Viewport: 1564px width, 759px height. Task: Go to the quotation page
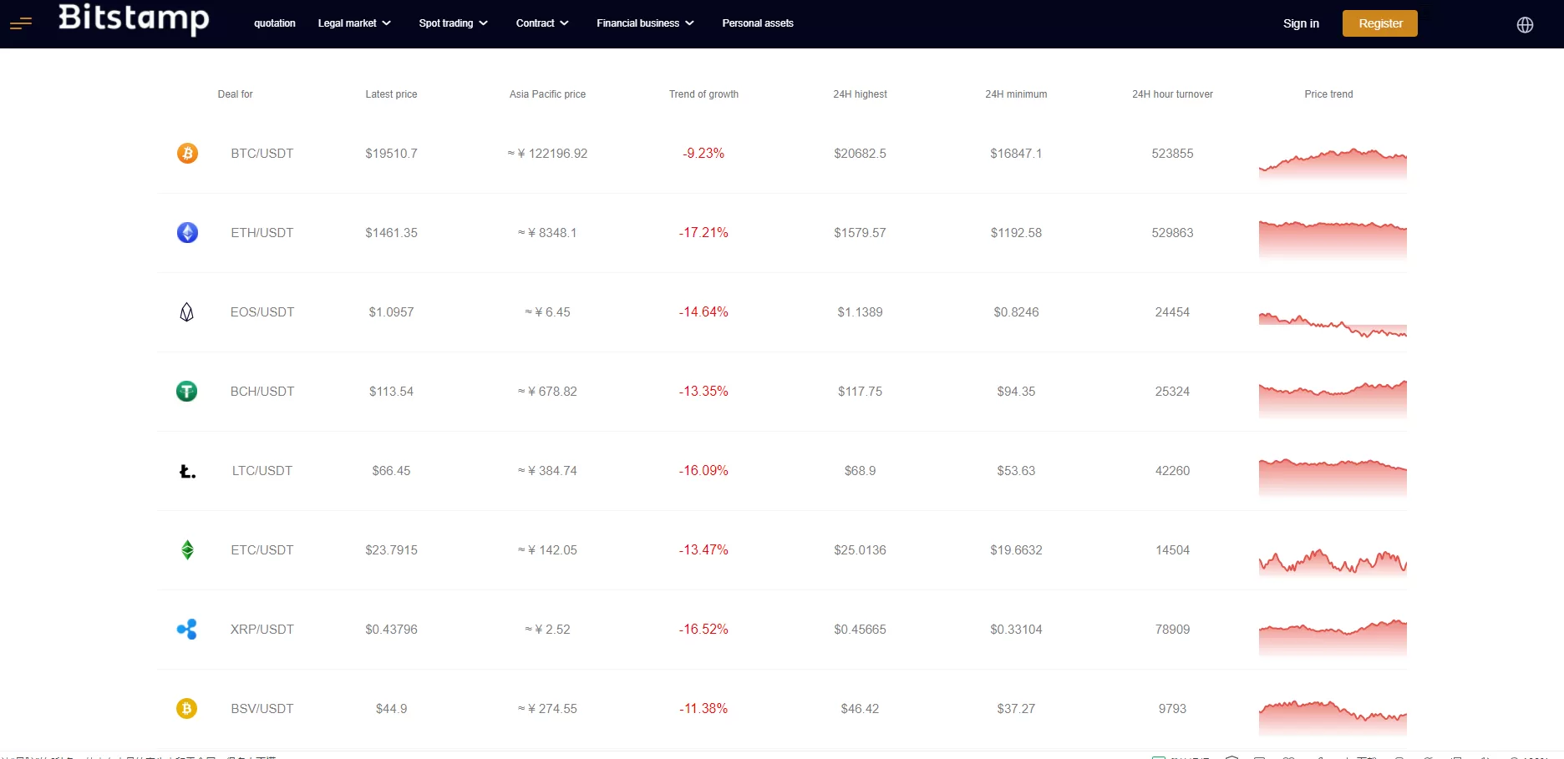point(275,23)
